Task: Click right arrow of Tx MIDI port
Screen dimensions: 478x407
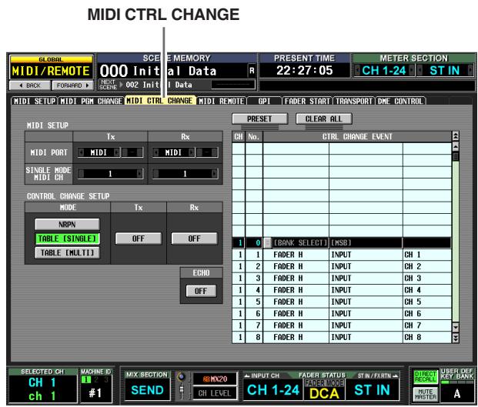Action: click(116, 152)
